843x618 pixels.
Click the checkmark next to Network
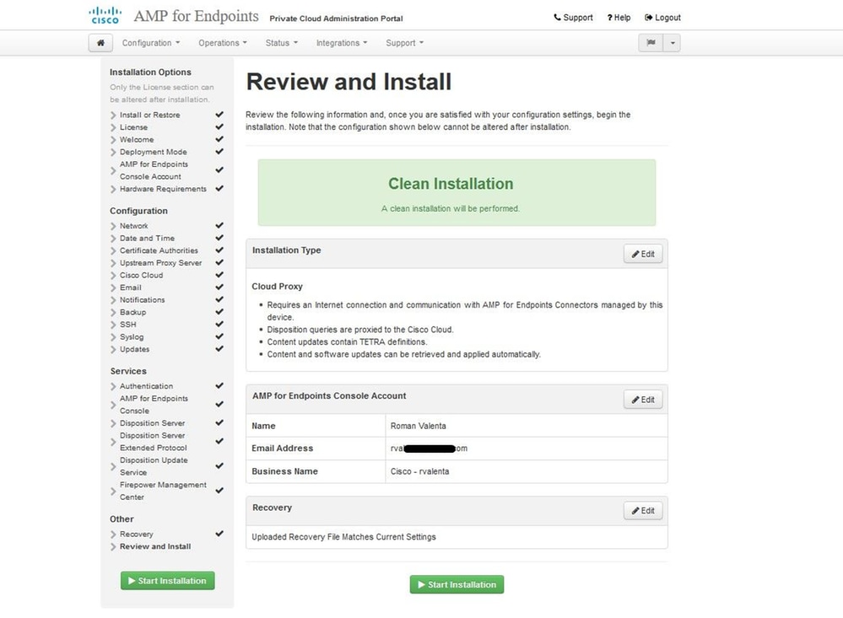[x=219, y=226]
